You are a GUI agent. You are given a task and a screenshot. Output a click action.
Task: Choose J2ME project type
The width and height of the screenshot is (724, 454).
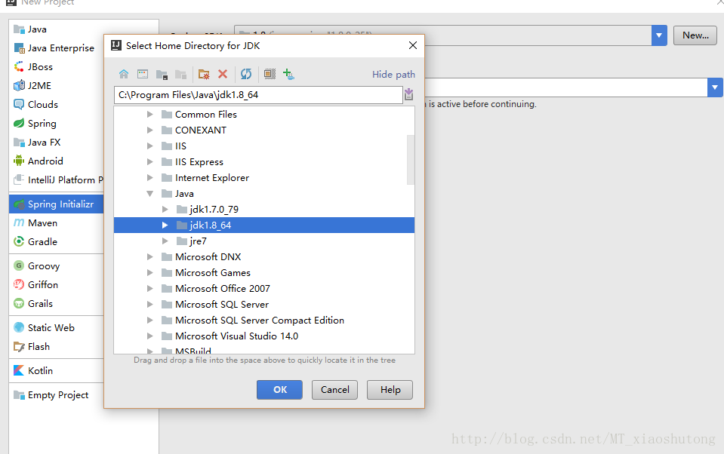click(x=55, y=86)
